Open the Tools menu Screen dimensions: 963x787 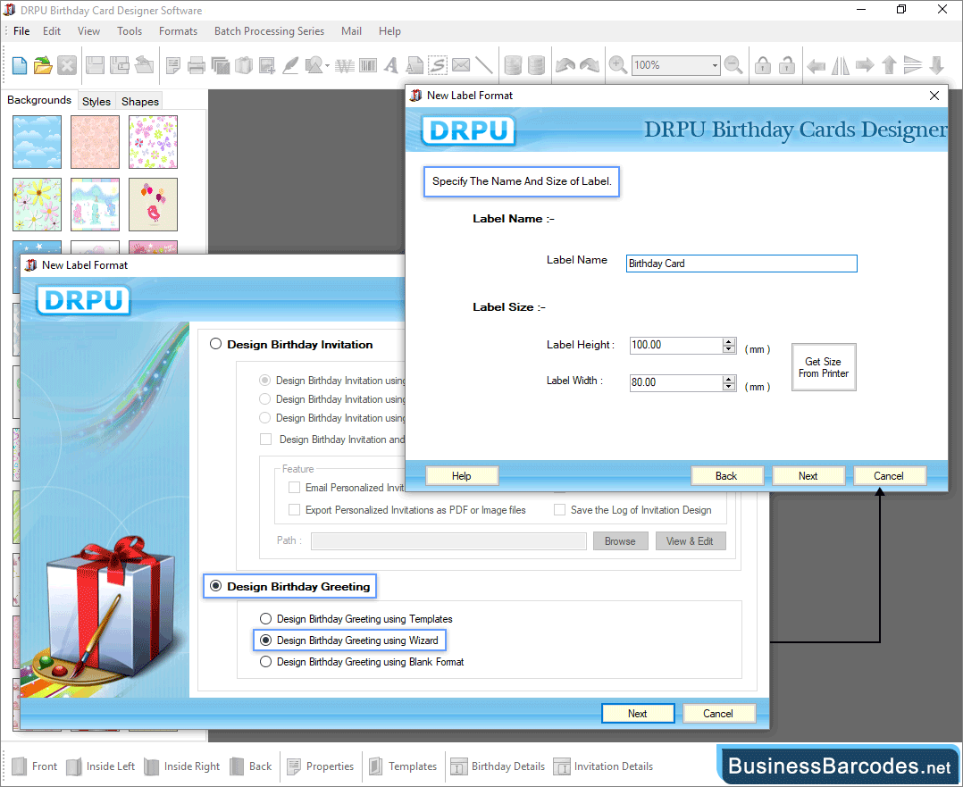(x=130, y=30)
